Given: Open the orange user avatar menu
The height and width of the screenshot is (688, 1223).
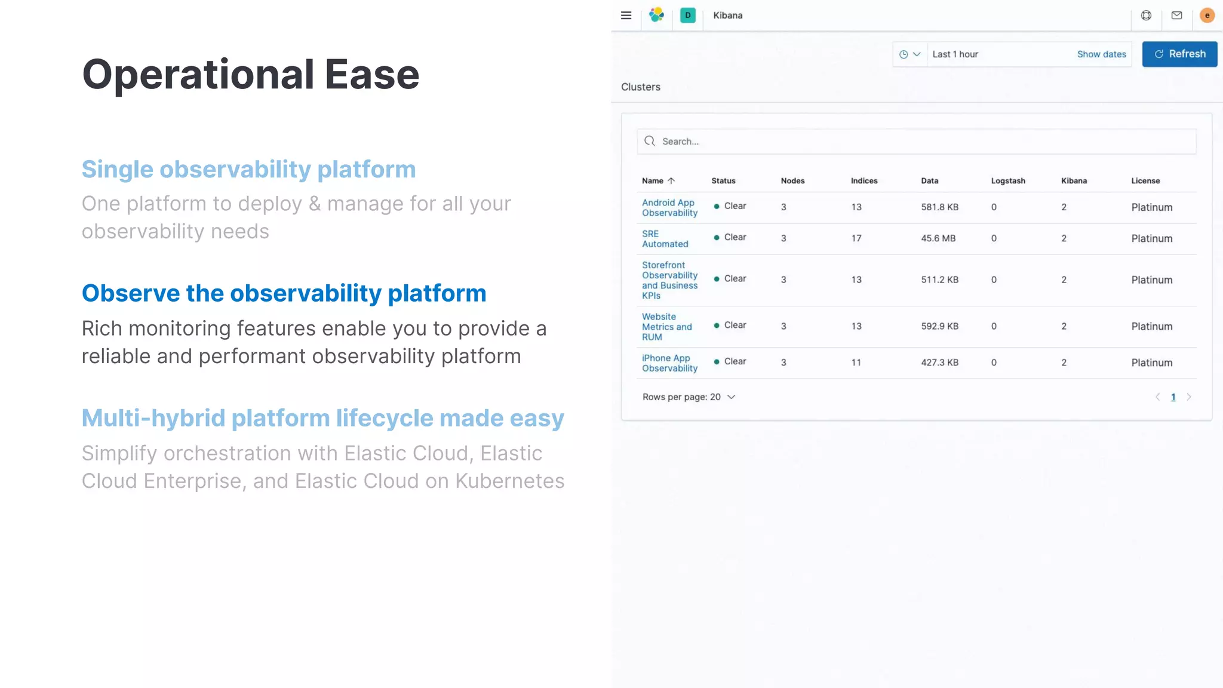Looking at the screenshot, I should pos(1207,16).
